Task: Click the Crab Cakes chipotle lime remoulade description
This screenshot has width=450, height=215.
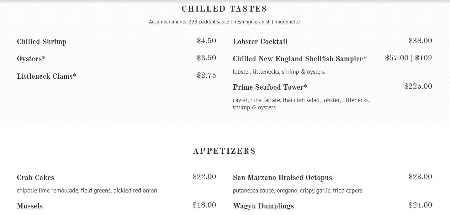Action: coord(87,190)
